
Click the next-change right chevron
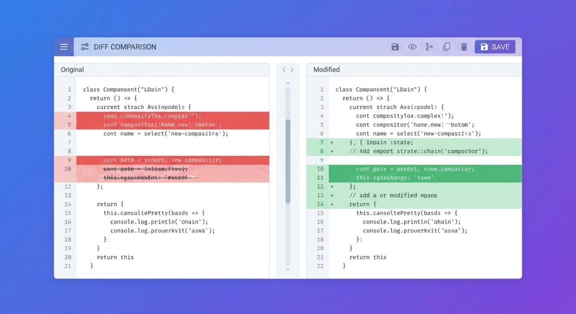coord(292,69)
